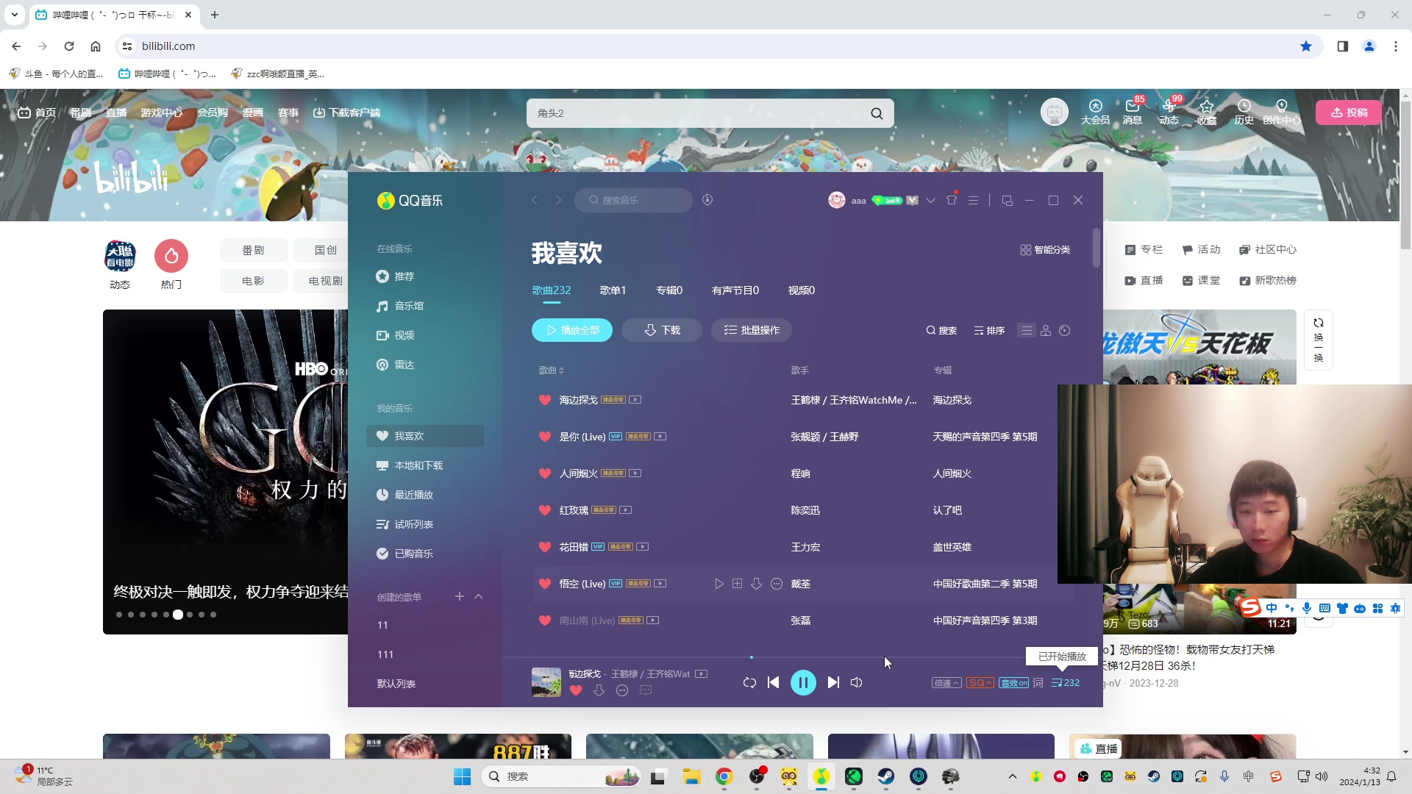
Task: Open more options for 悟空 (Live)
Action: [x=777, y=584]
